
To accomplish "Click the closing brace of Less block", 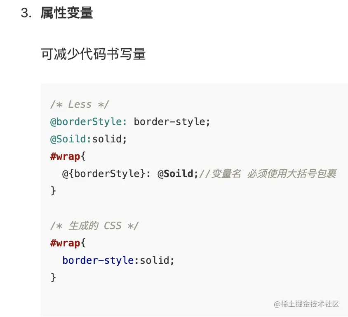I will pyautogui.click(x=53, y=191).
